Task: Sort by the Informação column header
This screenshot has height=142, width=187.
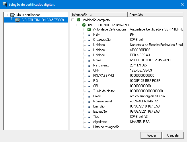Action: [99, 15]
